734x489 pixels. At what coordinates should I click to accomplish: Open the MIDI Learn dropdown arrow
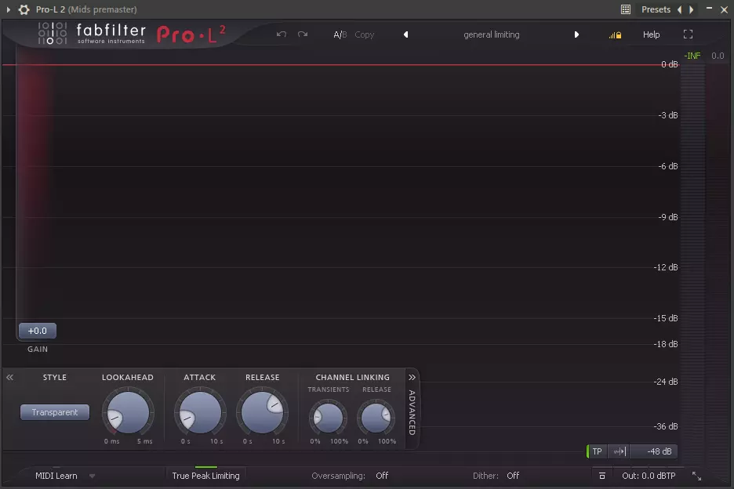point(93,476)
